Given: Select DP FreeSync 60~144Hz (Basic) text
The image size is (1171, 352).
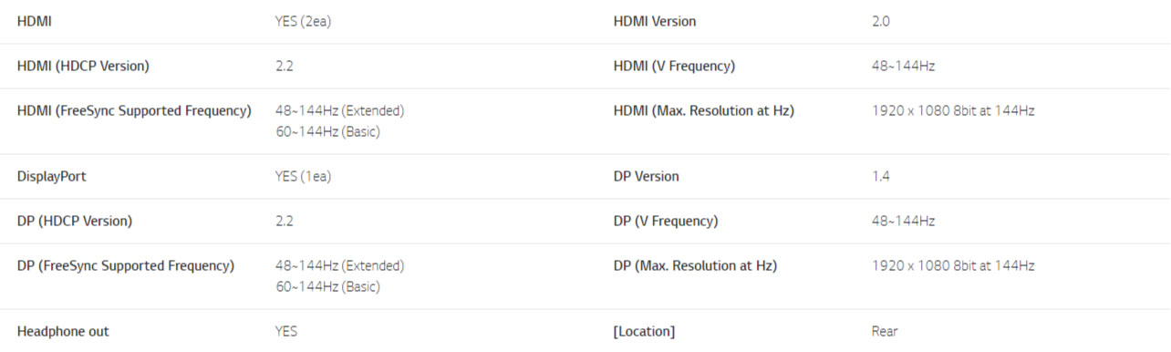Looking at the screenshot, I should tap(327, 286).
